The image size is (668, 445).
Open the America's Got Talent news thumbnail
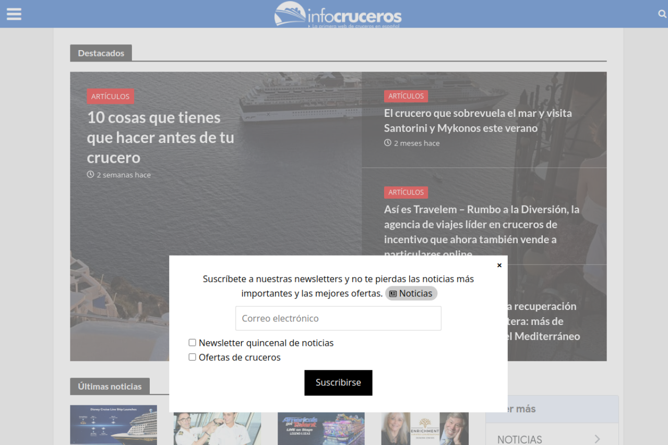pyautogui.click(x=321, y=428)
